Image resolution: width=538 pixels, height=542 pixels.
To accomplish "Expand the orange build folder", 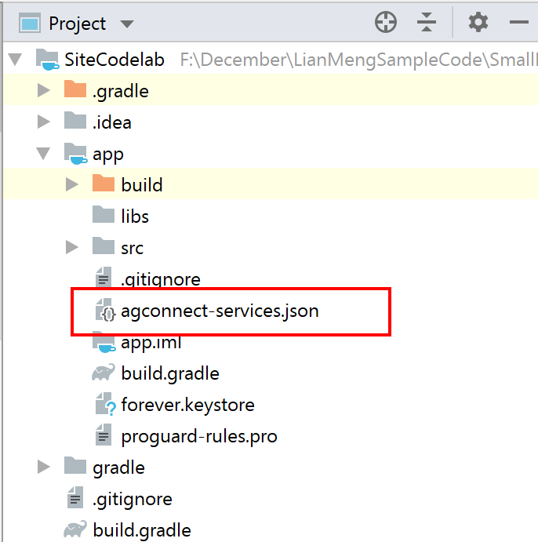I will click(x=72, y=185).
